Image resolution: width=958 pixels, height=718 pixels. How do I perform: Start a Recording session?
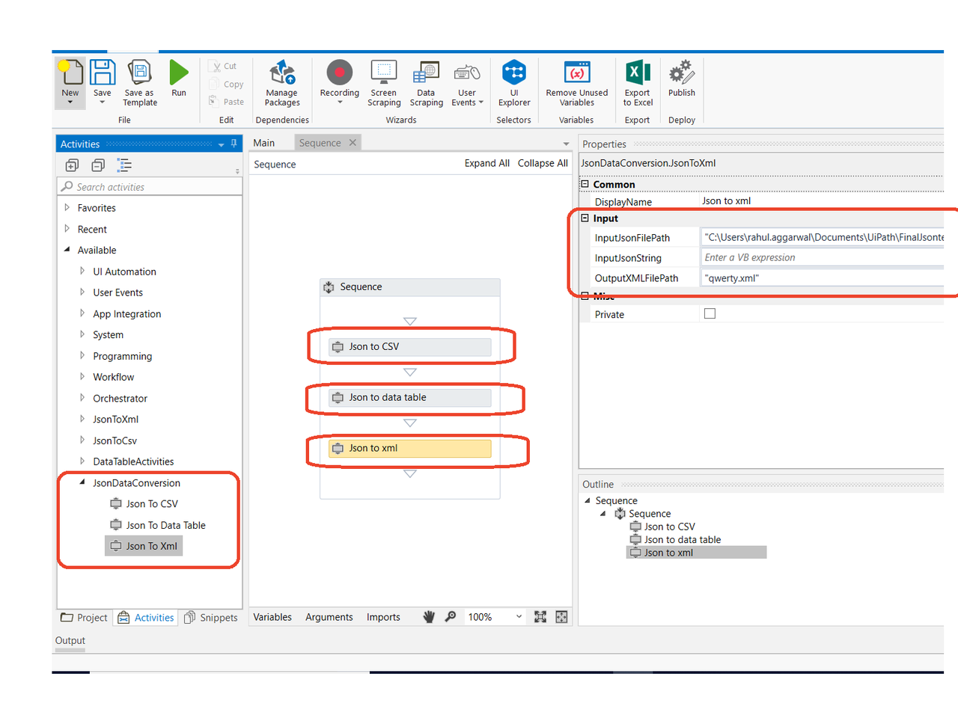[339, 82]
